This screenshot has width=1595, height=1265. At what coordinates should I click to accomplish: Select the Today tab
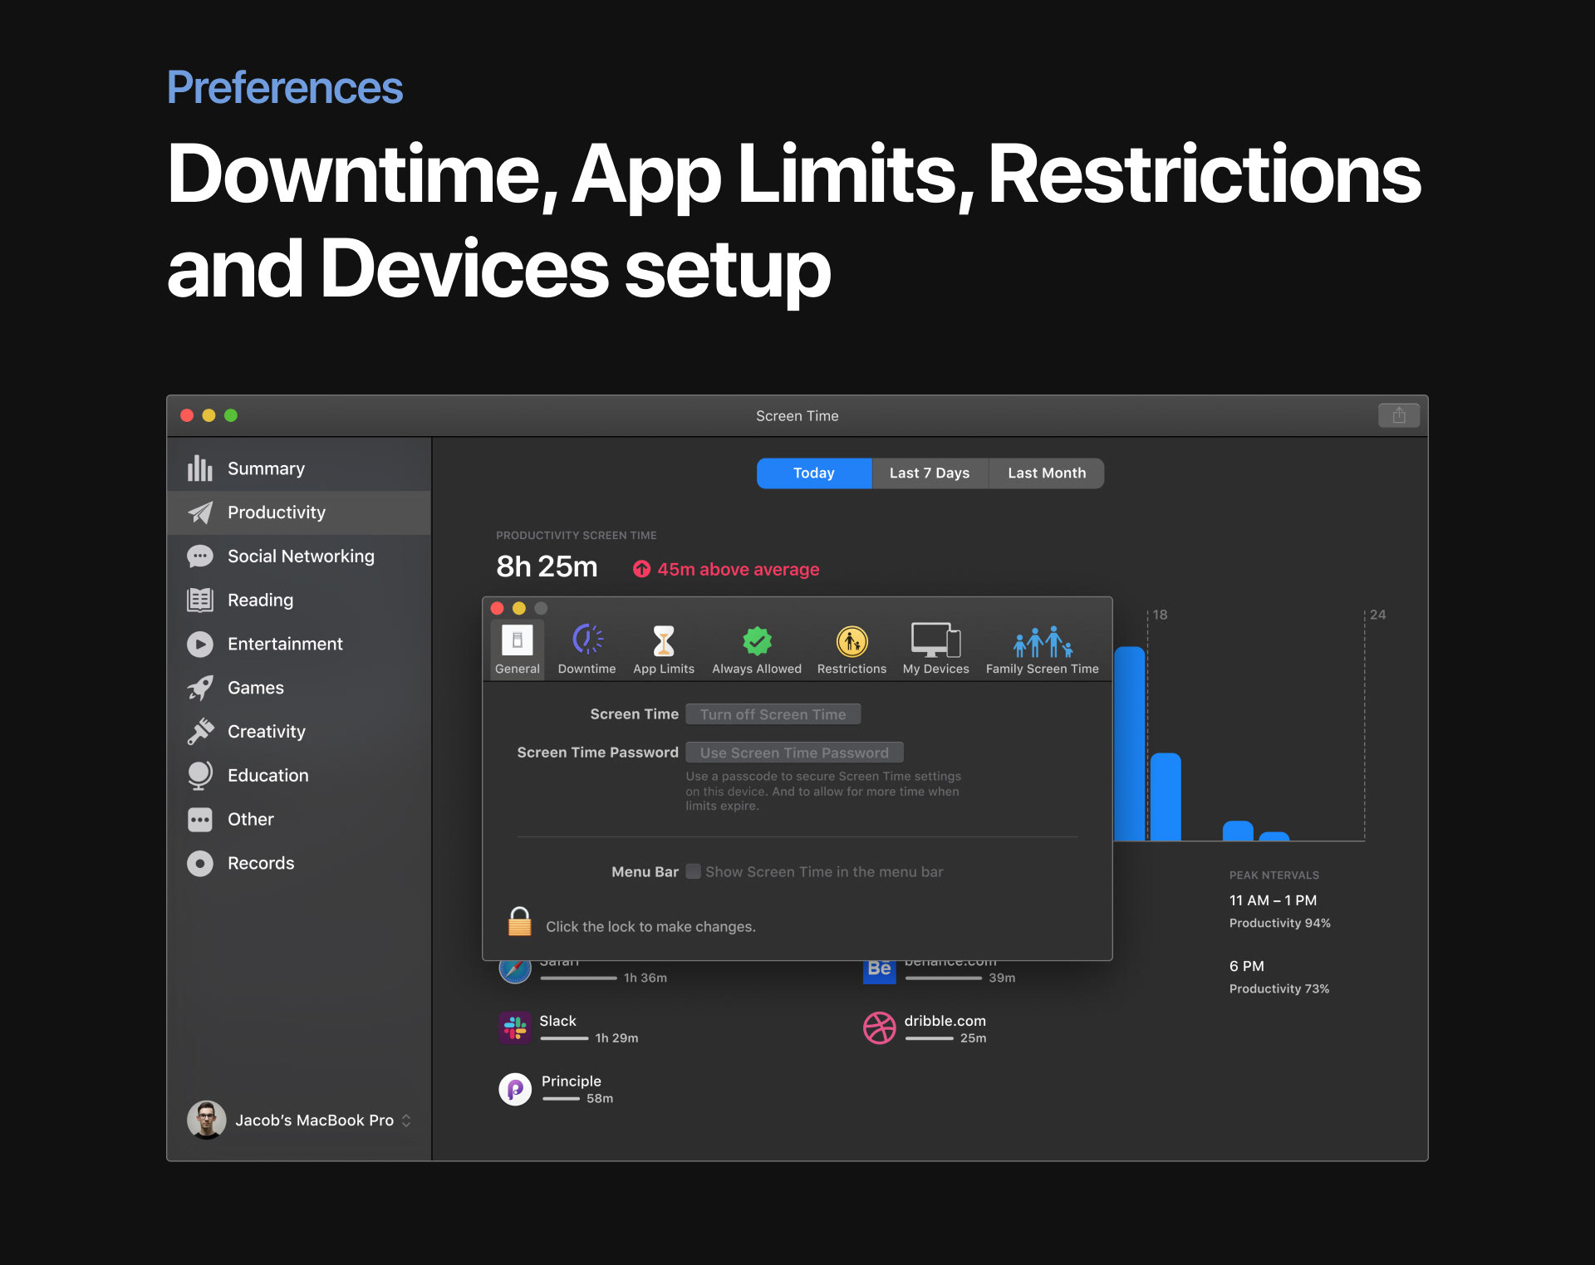point(813,473)
